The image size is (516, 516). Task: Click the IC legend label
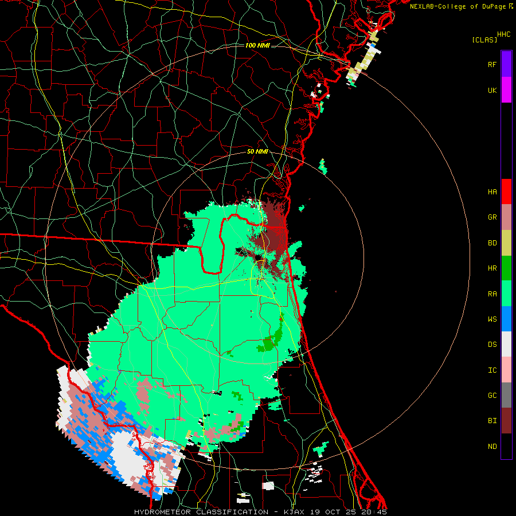click(492, 370)
